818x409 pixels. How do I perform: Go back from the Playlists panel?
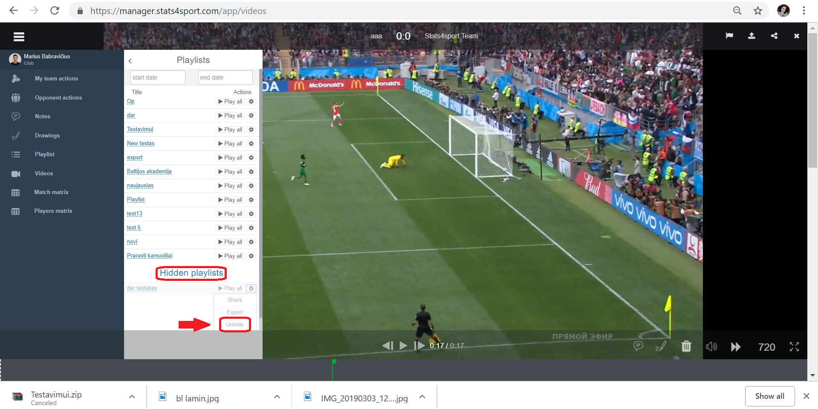(130, 61)
